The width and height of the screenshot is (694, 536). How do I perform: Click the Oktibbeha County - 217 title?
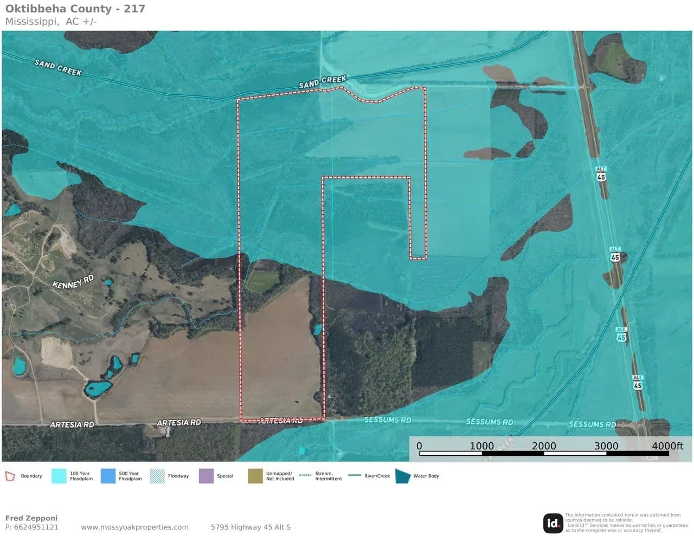coord(75,9)
